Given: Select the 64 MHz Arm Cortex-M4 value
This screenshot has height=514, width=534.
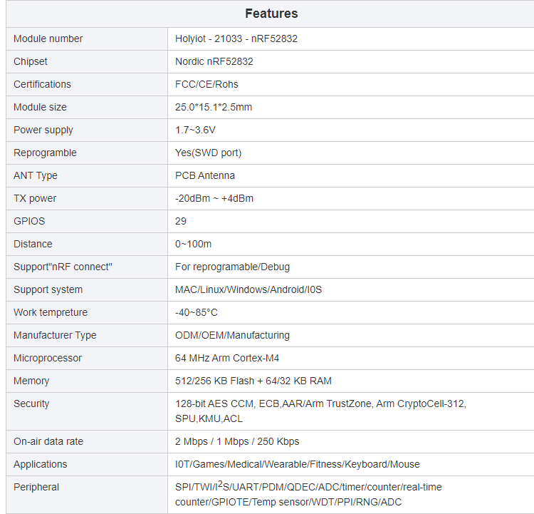Looking at the screenshot, I should (227, 358).
